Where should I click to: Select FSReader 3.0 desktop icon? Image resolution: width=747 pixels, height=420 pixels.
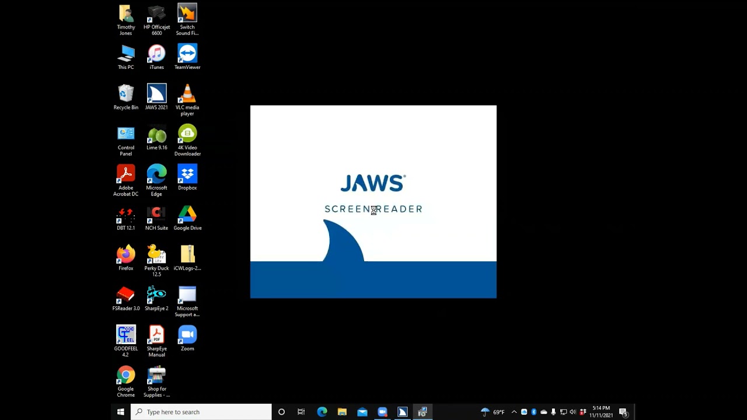pos(125,299)
